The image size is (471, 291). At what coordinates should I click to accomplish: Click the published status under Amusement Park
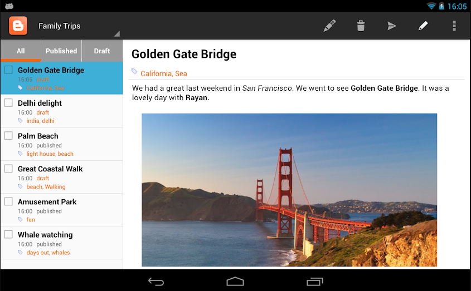[x=49, y=211]
